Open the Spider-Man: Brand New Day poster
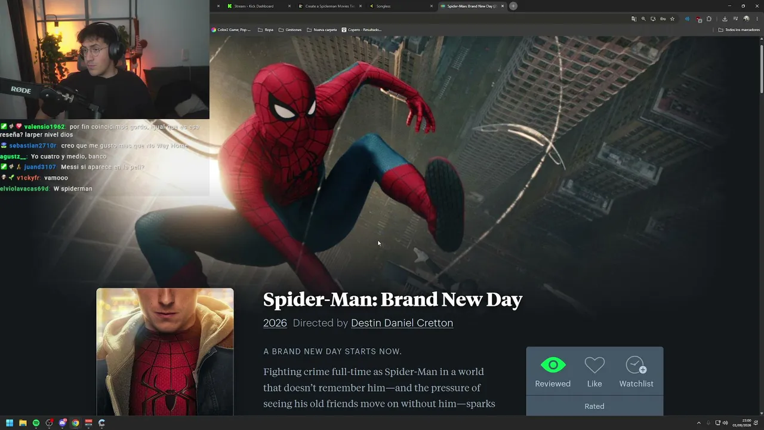Screen dimensions: 764x430 165,352
